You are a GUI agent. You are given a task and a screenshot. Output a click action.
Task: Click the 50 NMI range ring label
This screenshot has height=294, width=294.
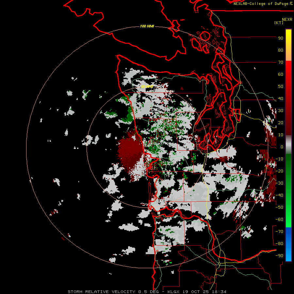147,87
